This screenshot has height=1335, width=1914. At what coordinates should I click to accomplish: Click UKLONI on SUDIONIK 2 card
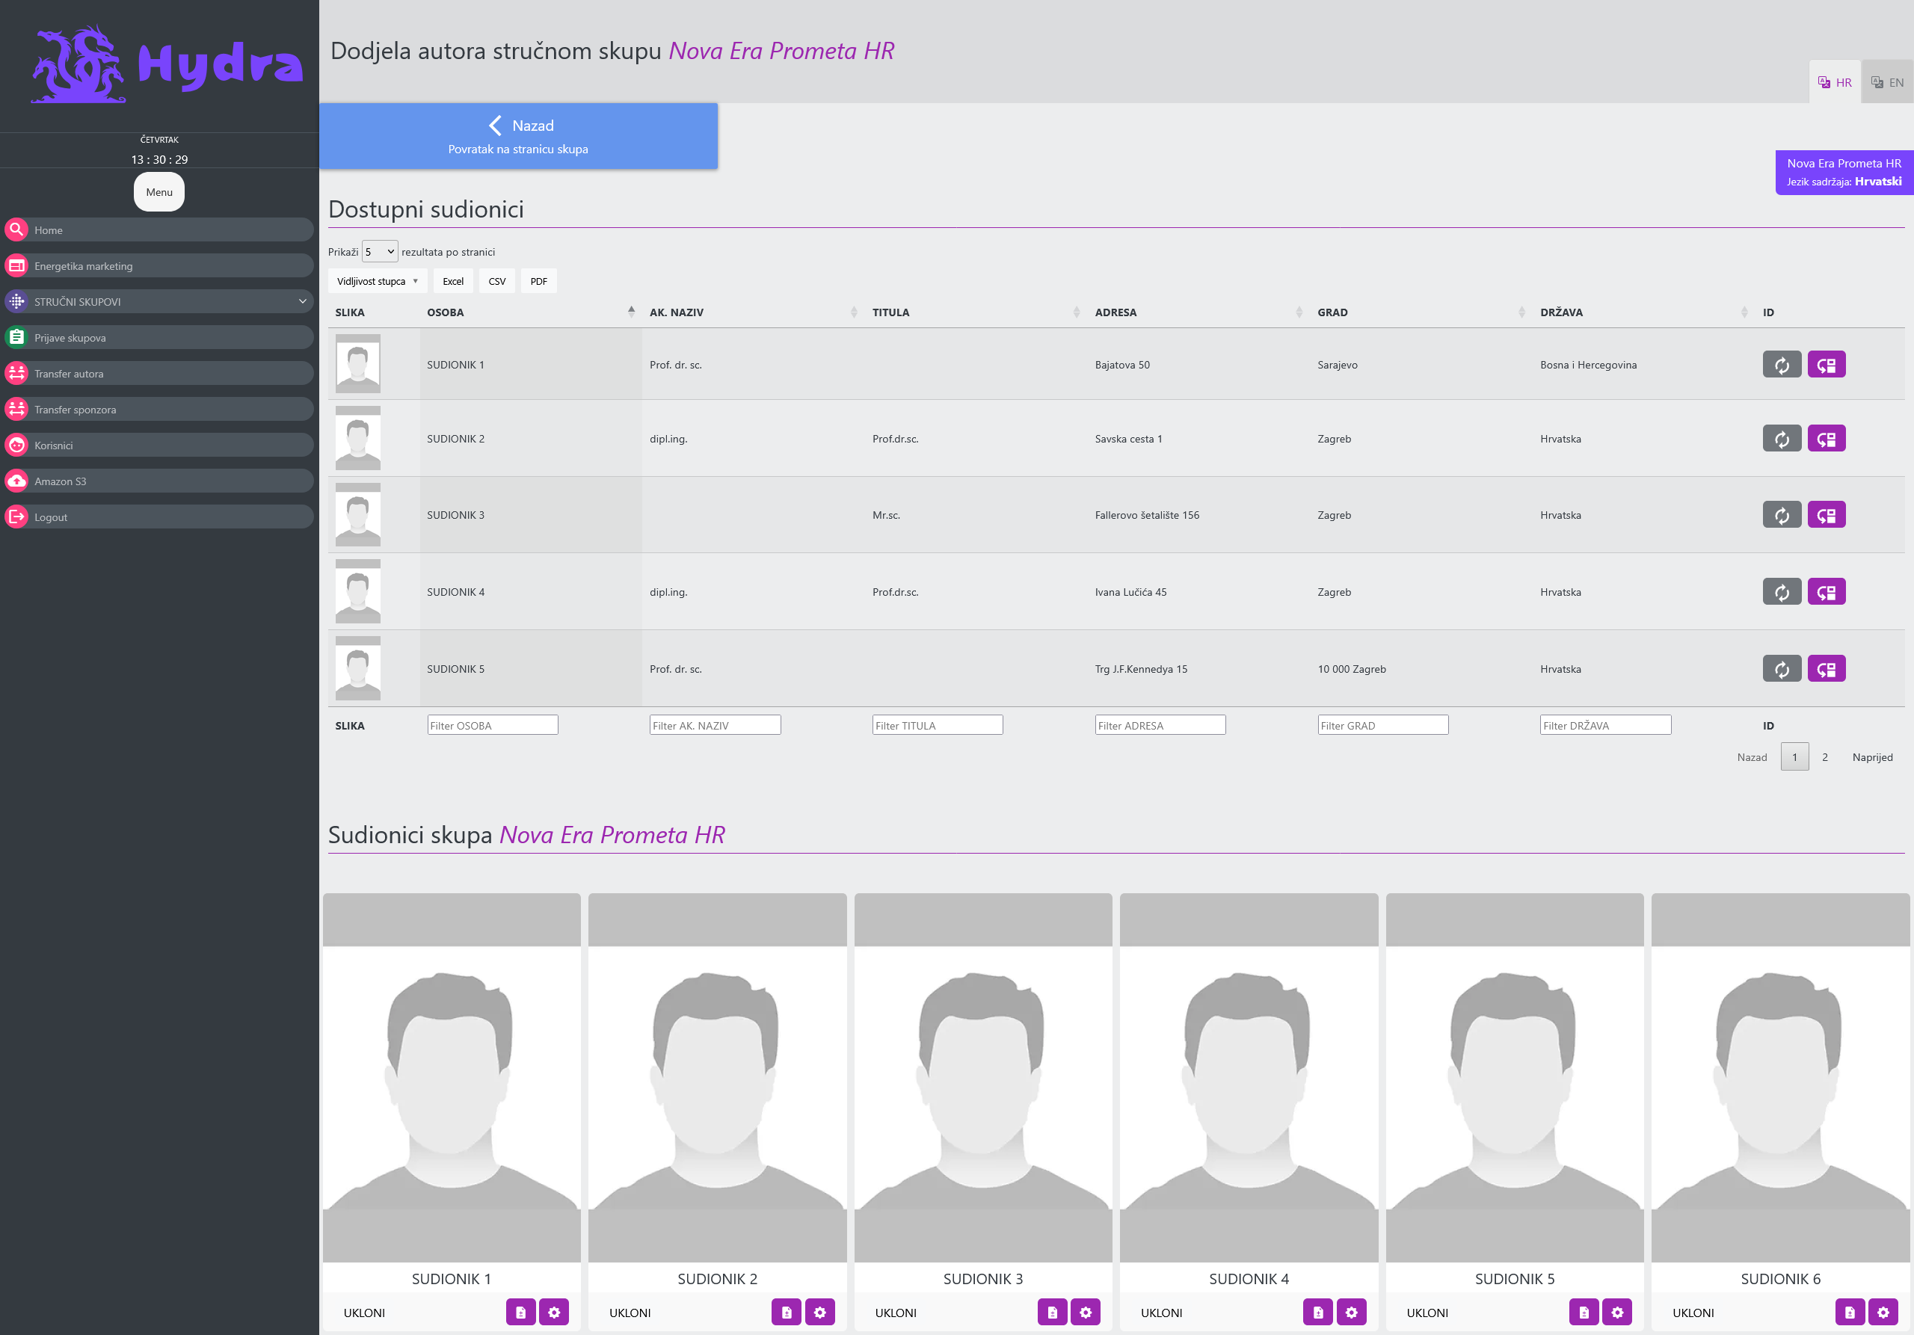pos(630,1313)
